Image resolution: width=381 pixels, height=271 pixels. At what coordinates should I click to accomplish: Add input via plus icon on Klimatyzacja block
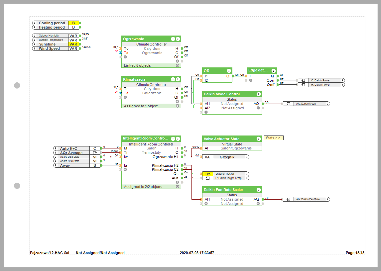click(125, 97)
